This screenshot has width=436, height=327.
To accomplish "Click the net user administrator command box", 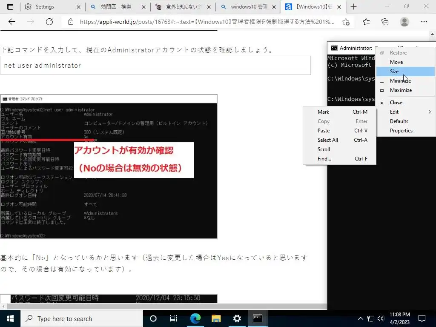I will 155,65.
